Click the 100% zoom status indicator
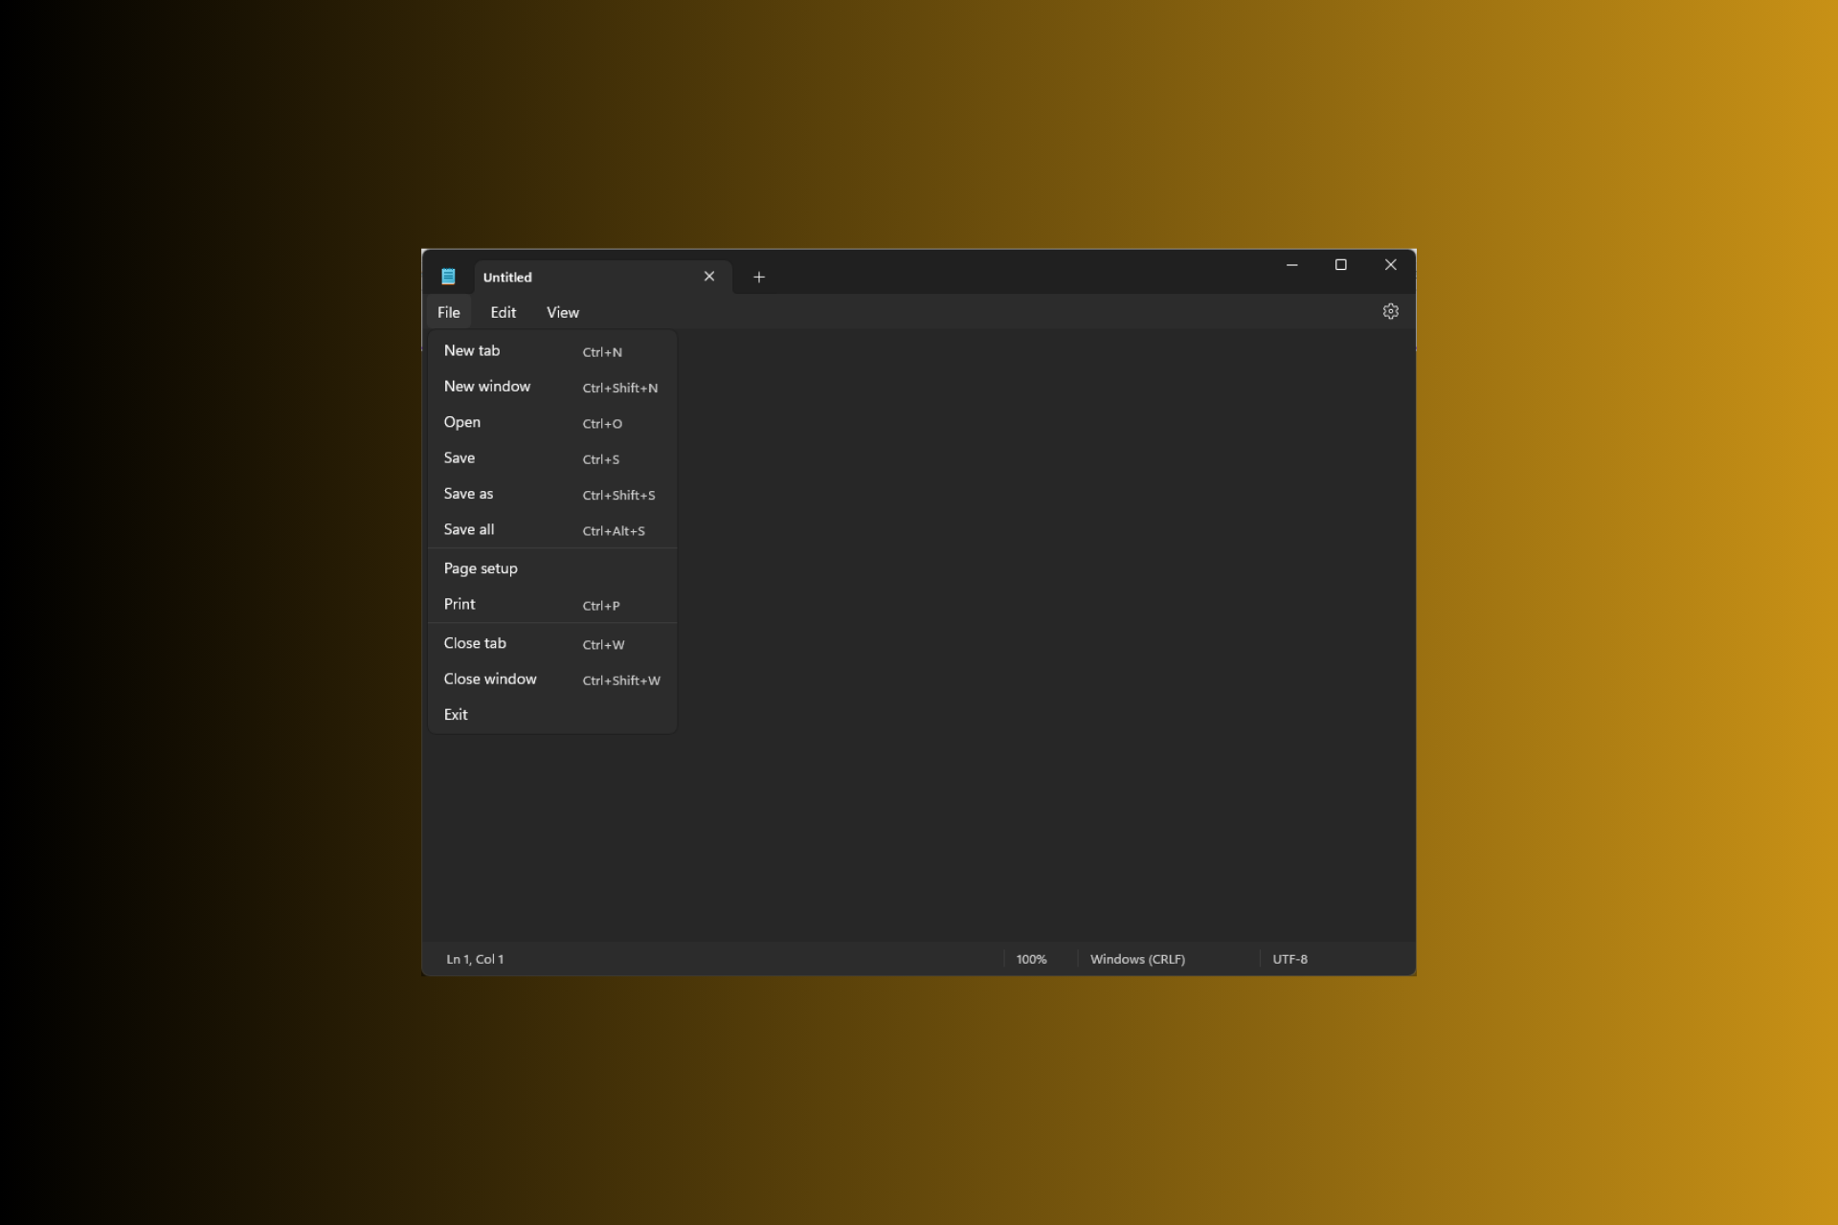1838x1225 pixels. (x=1031, y=959)
